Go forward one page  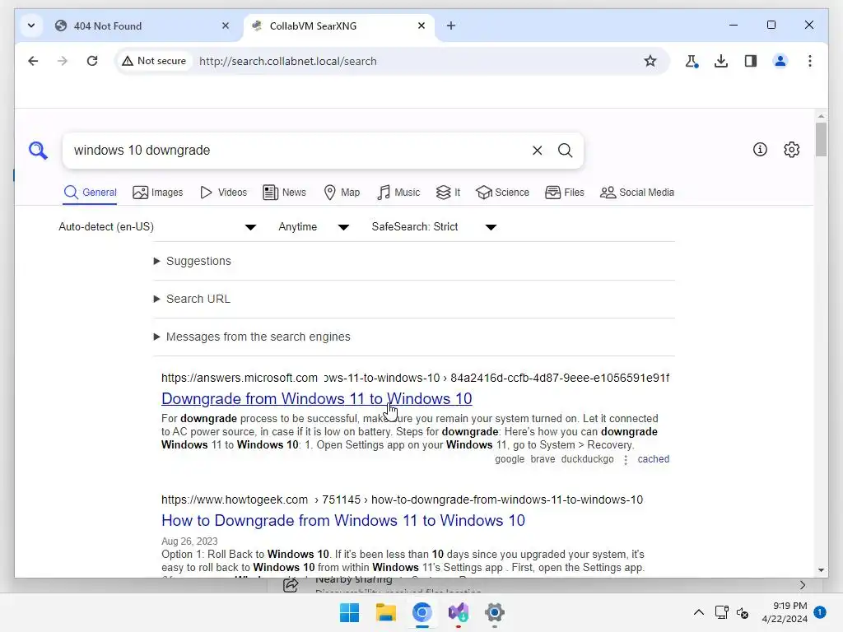tap(63, 61)
